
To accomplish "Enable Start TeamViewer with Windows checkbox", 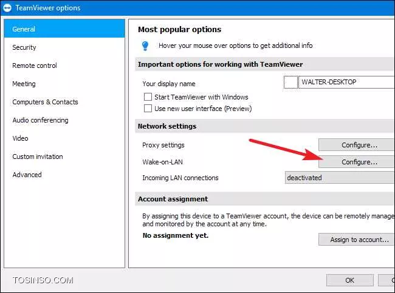I will [148, 97].
